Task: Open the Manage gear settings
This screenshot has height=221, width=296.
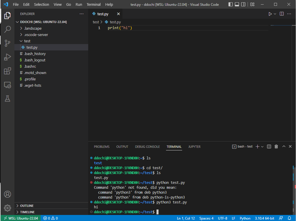Action: pyautogui.click(x=7, y=208)
